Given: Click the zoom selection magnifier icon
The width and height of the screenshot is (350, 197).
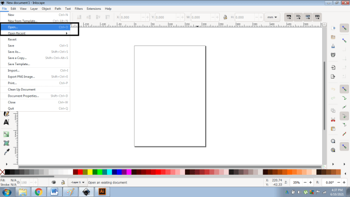Looking at the screenshot, I should (333, 141).
